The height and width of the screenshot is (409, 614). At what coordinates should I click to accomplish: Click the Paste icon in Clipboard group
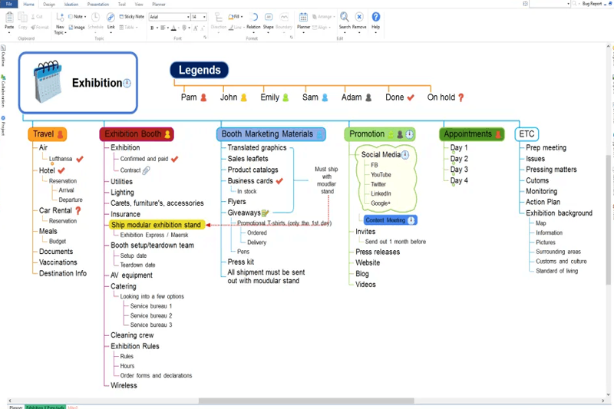(x=9, y=18)
